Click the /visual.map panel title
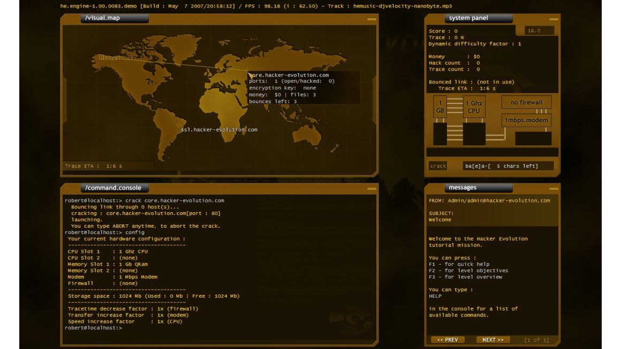The width and height of the screenshot is (621, 349). click(103, 18)
